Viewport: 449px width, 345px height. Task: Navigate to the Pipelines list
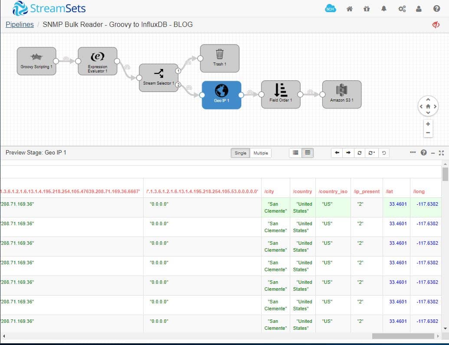coord(20,24)
